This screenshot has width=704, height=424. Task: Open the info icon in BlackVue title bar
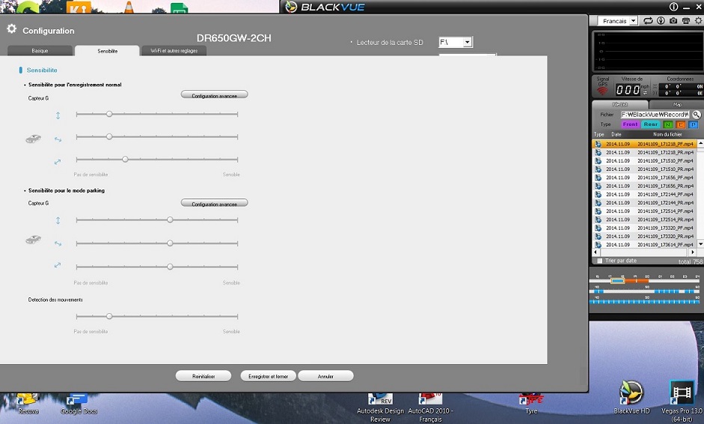(673, 7)
